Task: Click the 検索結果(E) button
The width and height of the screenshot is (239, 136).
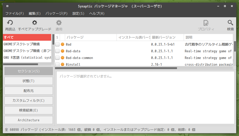Action: (x=29, y=110)
